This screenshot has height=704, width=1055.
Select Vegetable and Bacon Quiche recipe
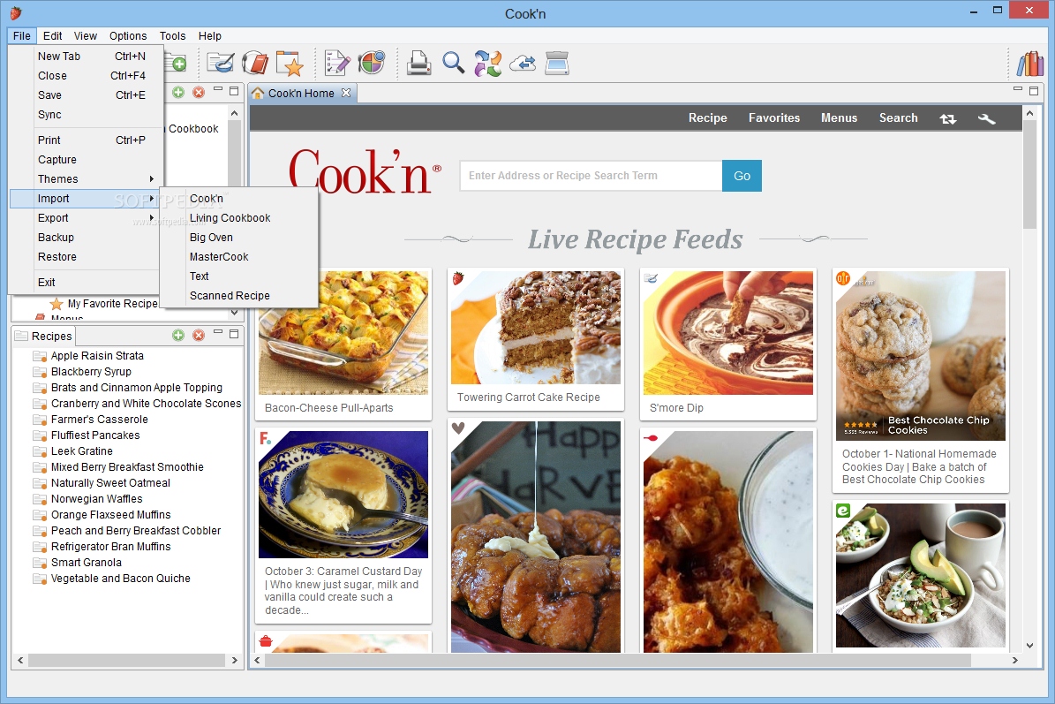click(x=120, y=579)
